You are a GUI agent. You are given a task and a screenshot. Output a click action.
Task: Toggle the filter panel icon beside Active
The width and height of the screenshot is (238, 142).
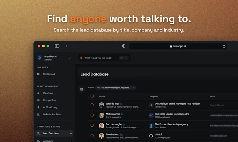click(x=82, y=89)
